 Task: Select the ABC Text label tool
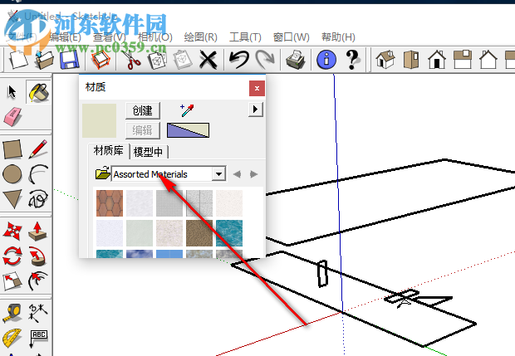38,338
